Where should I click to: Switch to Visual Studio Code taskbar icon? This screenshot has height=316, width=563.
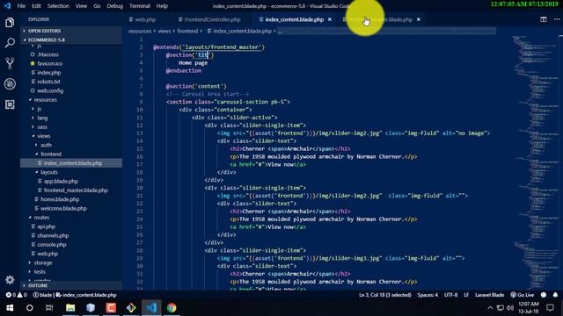[x=151, y=308]
